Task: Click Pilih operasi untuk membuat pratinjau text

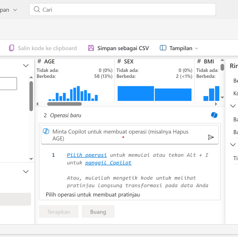Action: coord(93,194)
